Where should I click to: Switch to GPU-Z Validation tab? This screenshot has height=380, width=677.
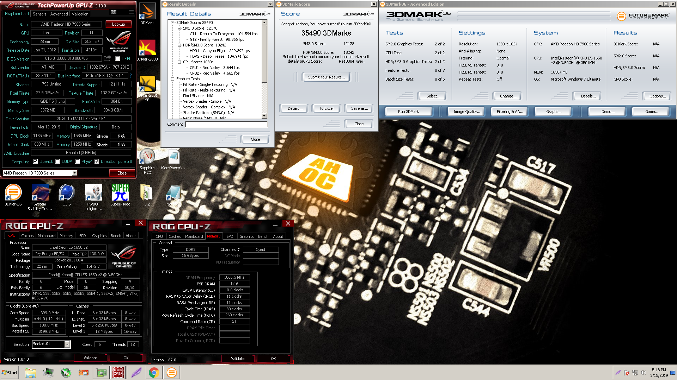[80, 14]
